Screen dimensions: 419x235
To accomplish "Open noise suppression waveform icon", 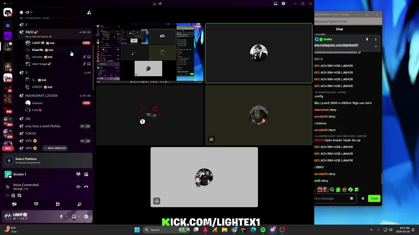I will pos(78,187).
